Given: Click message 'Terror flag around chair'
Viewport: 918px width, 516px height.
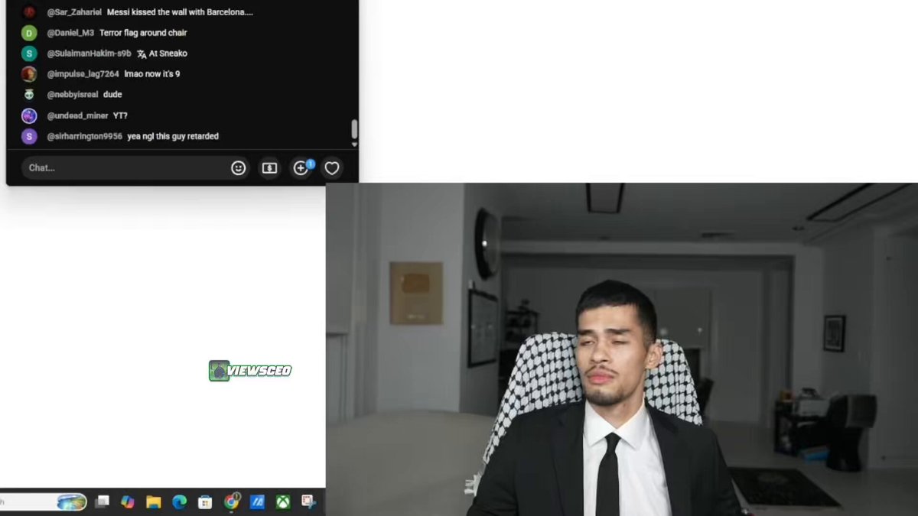Looking at the screenshot, I should (x=143, y=33).
